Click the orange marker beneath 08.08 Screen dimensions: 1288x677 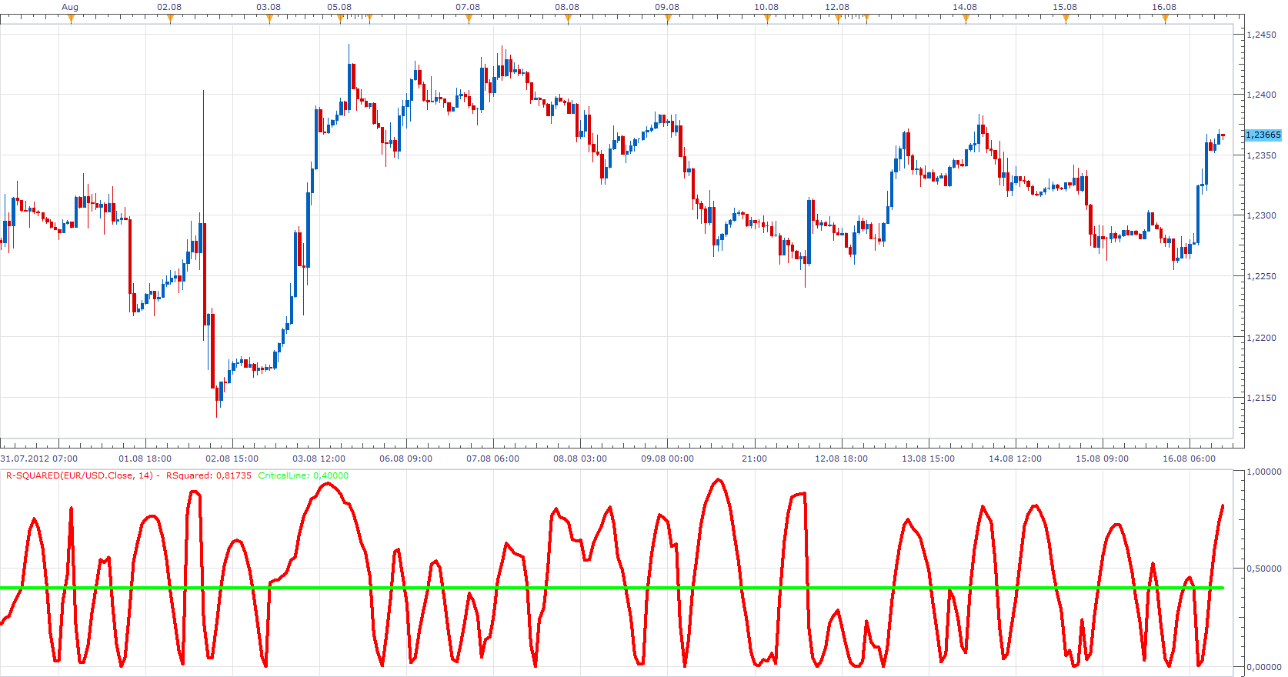[x=568, y=19]
